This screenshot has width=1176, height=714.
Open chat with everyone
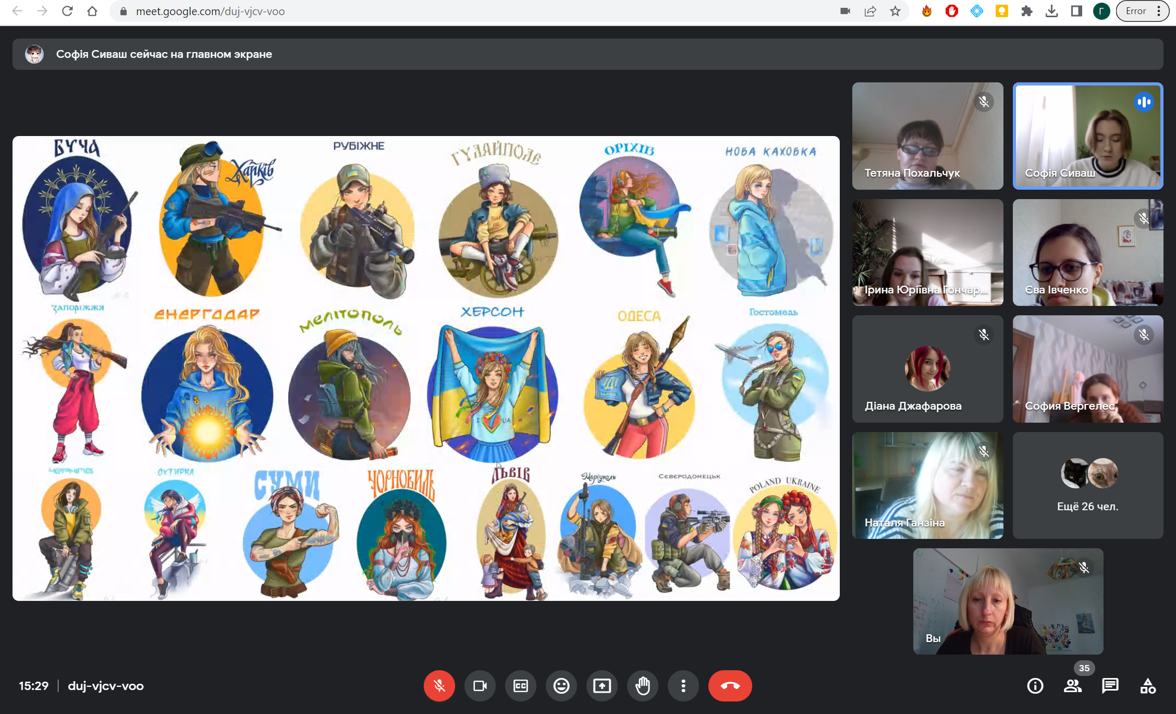(x=1110, y=686)
